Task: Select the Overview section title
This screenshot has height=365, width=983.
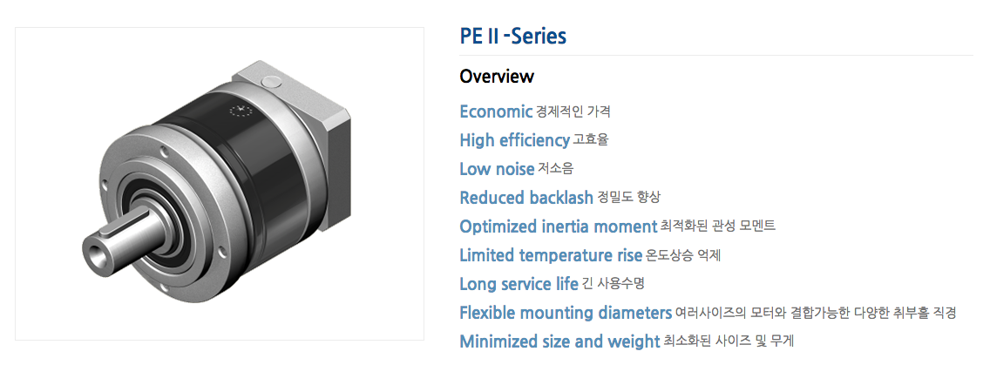Action: point(497,77)
